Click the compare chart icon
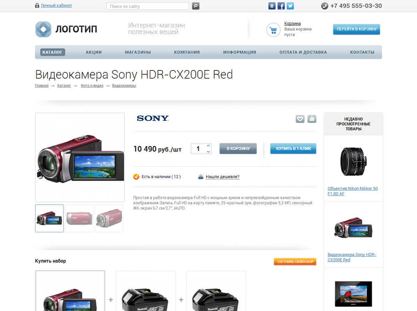Screen dimensions: 417x311 tap(312, 119)
